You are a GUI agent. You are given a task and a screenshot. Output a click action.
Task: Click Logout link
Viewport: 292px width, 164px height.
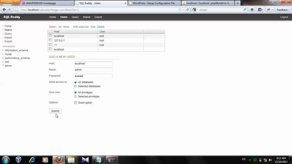(x=284, y=17)
